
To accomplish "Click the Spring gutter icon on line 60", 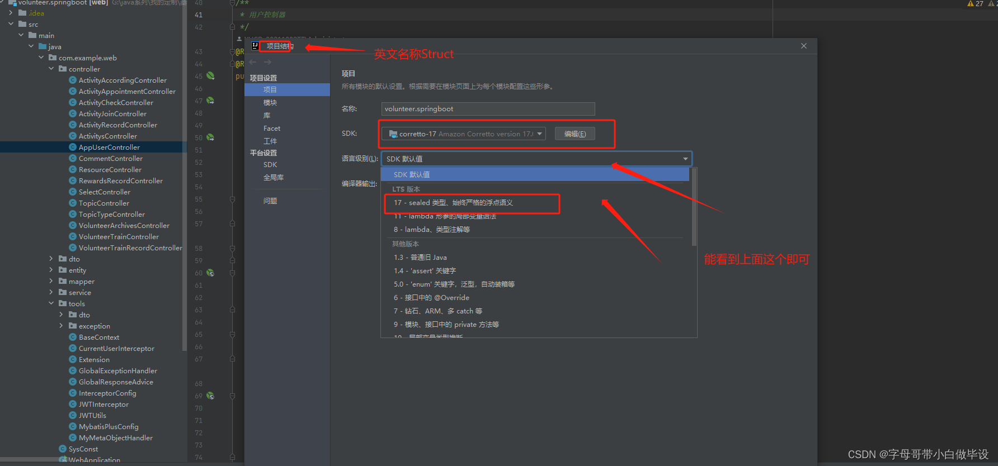I will [210, 273].
